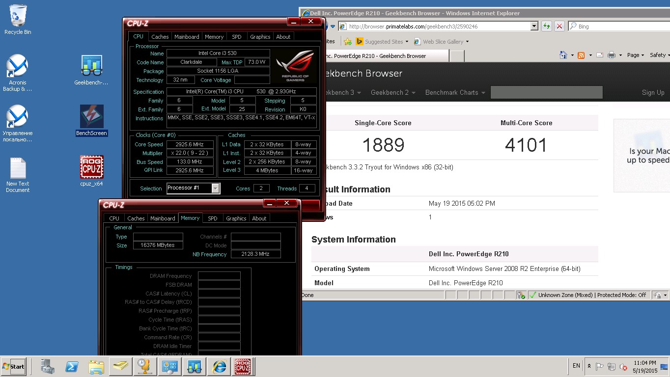This screenshot has height=377, width=670.
Task: Switch to Caches tab in the upper CPU-Z window
Action: point(160,37)
